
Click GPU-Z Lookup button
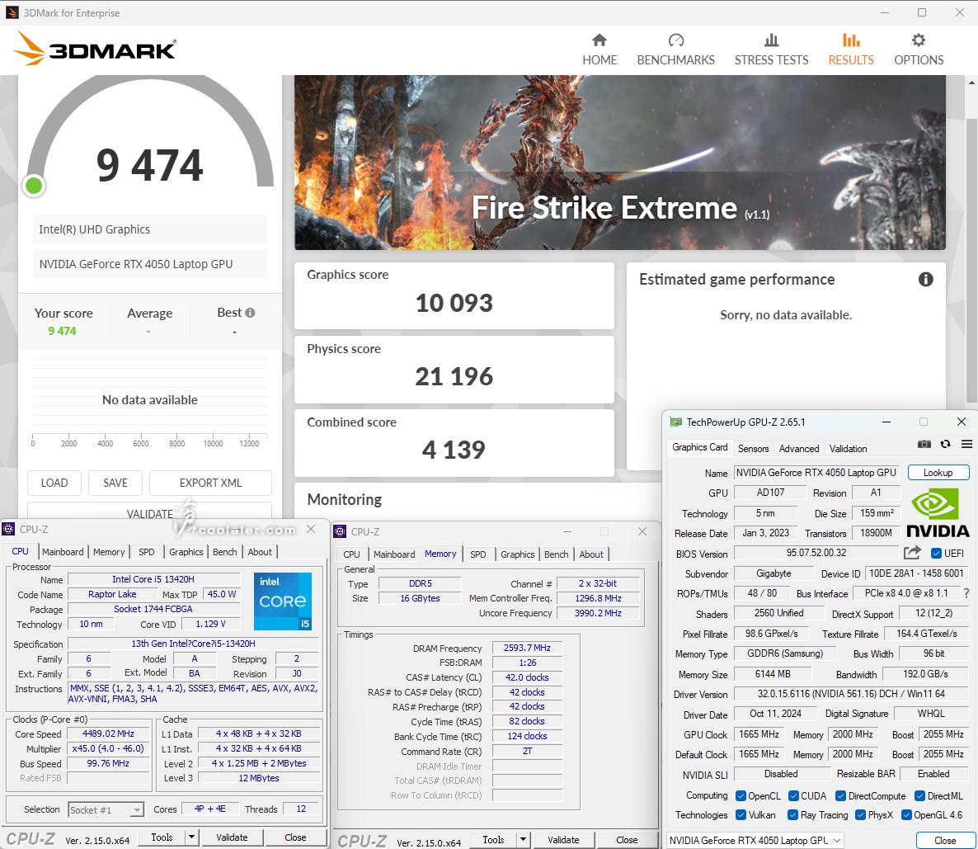[x=938, y=473]
